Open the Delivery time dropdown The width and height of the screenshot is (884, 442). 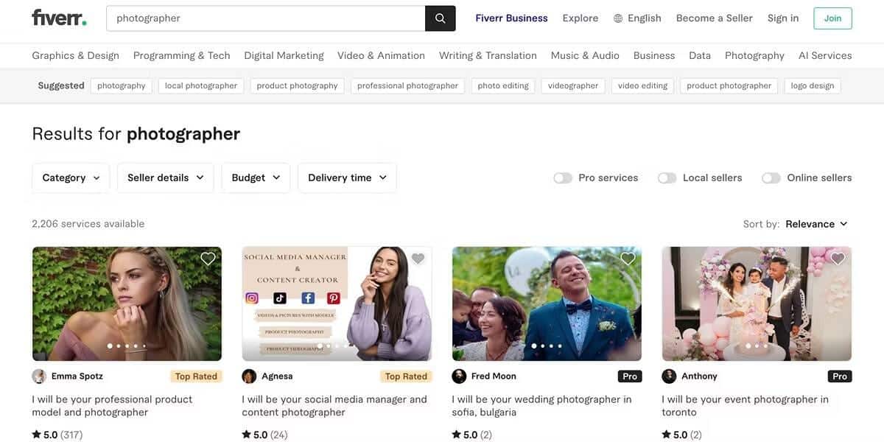(347, 178)
